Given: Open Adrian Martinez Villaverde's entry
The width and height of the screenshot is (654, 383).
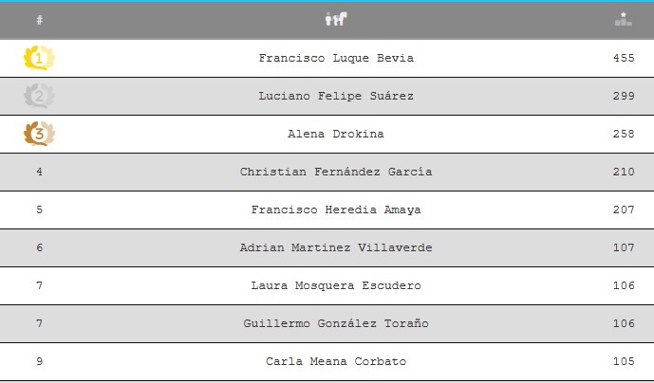Looking at the screenshot, I should (x=336, y=248).
